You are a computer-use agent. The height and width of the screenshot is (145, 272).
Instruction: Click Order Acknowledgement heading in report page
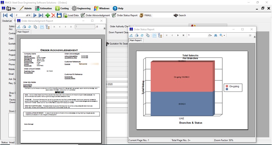pyautogui.click(x=59, y=50)
